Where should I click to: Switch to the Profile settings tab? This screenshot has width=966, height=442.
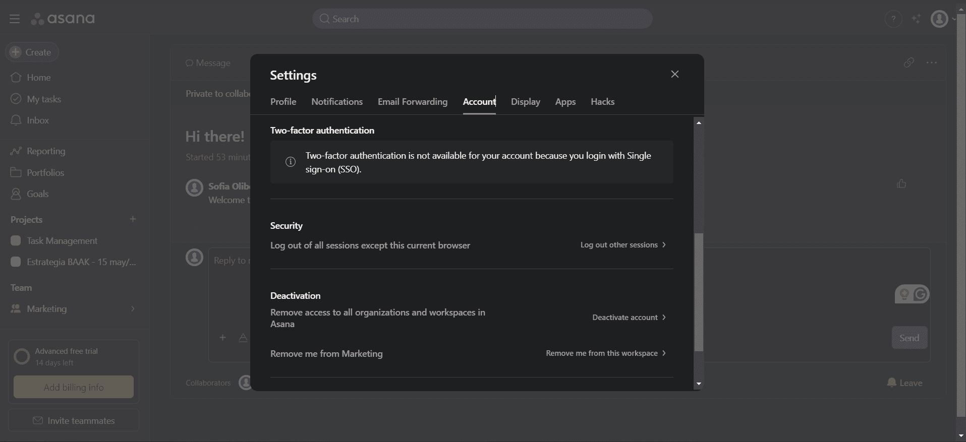pos(283,102)
